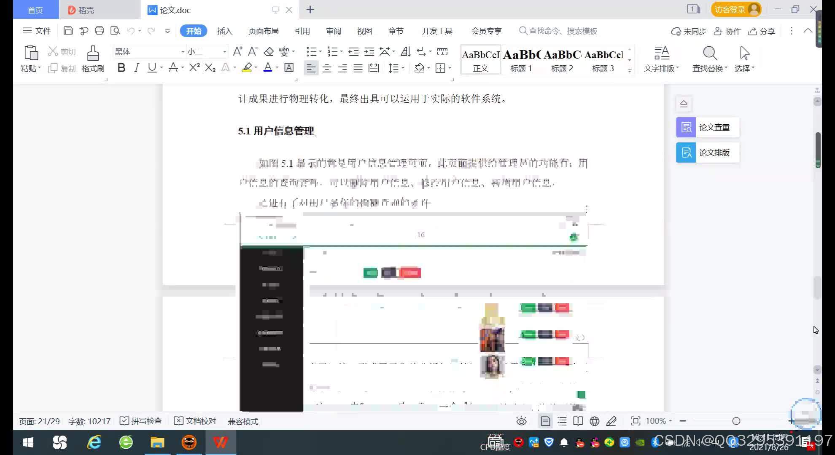
Task: Open line spacing dropdown
Action: (396, 68)
